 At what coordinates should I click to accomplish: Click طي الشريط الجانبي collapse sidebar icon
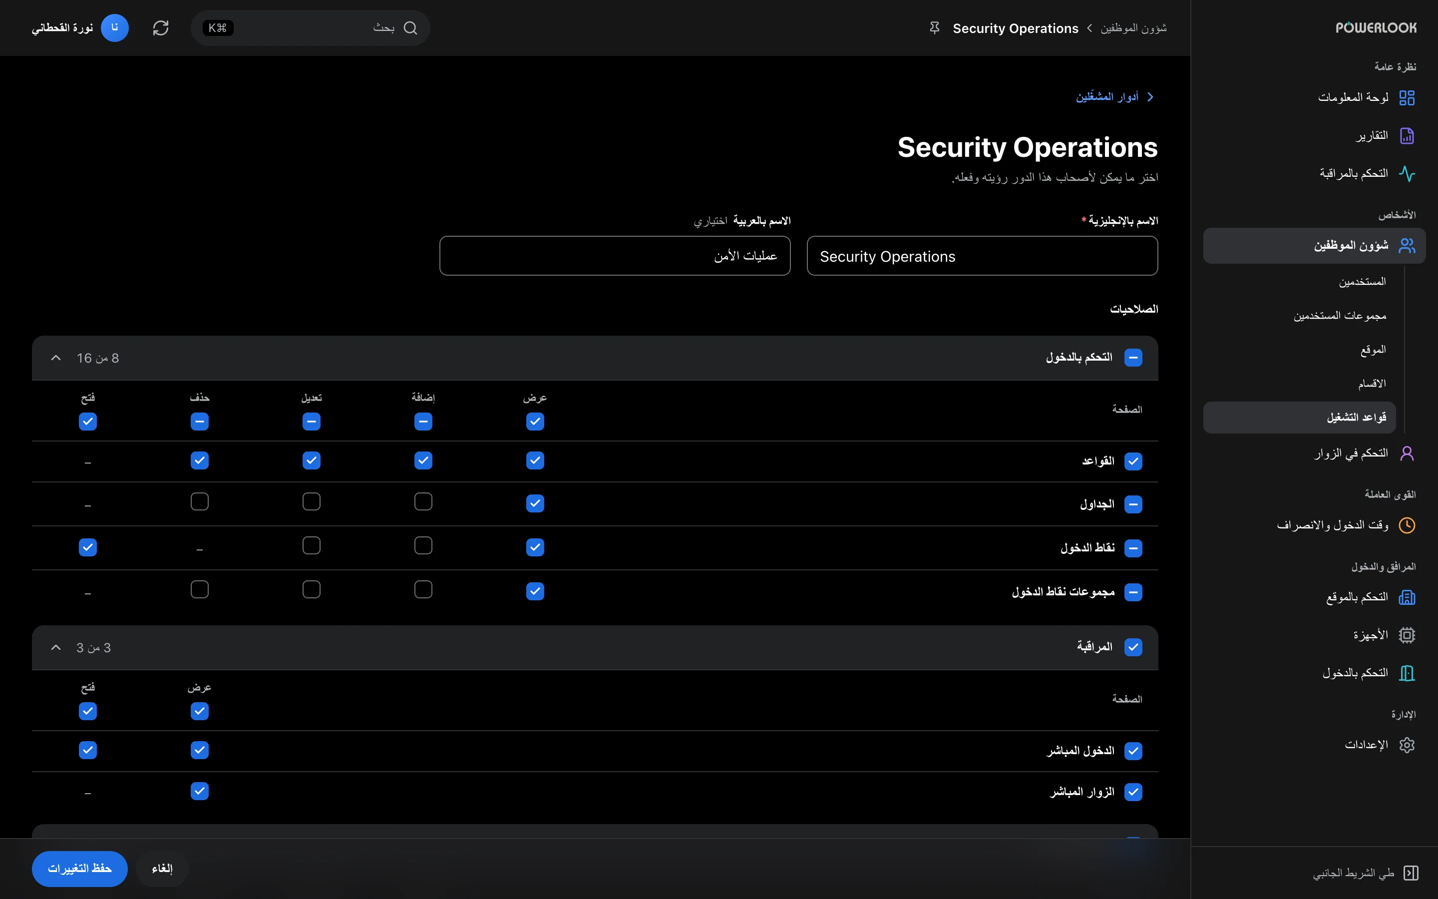point(1411,873)
